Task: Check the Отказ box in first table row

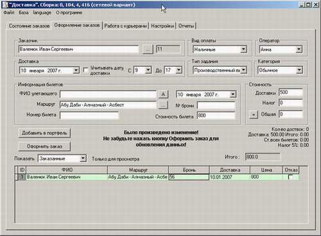Action: 290,177
